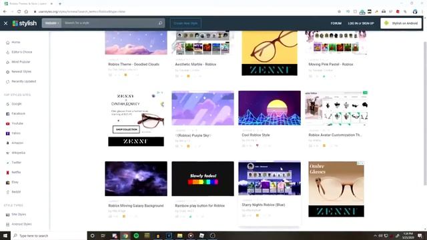Click Rainbow play button for Roblox title

point(200,206)
